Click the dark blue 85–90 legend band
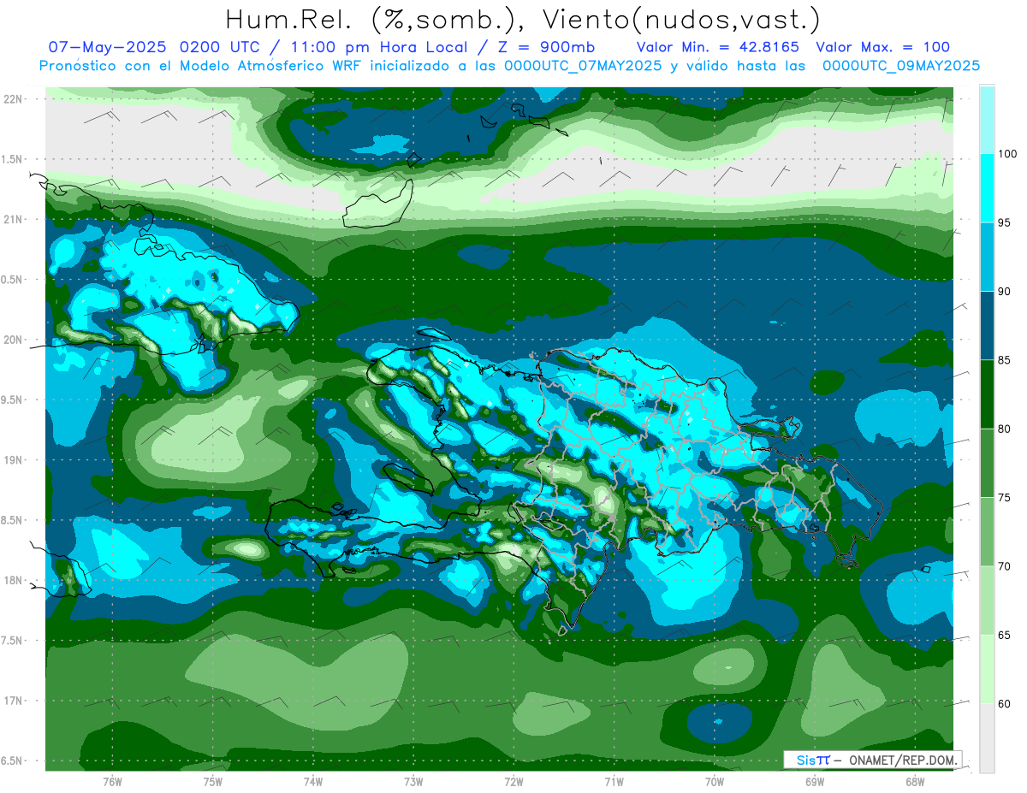The image size is (1027, 793). (987, 325)
